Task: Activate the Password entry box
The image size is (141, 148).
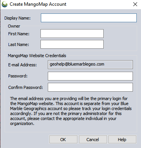Action: click(x=90, y=76)
